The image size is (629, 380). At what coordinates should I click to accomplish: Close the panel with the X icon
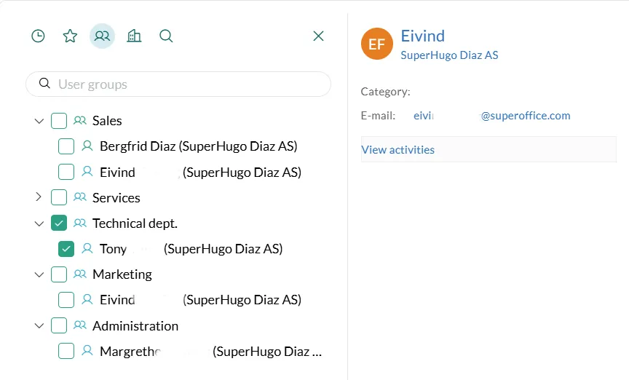[318, 36]
